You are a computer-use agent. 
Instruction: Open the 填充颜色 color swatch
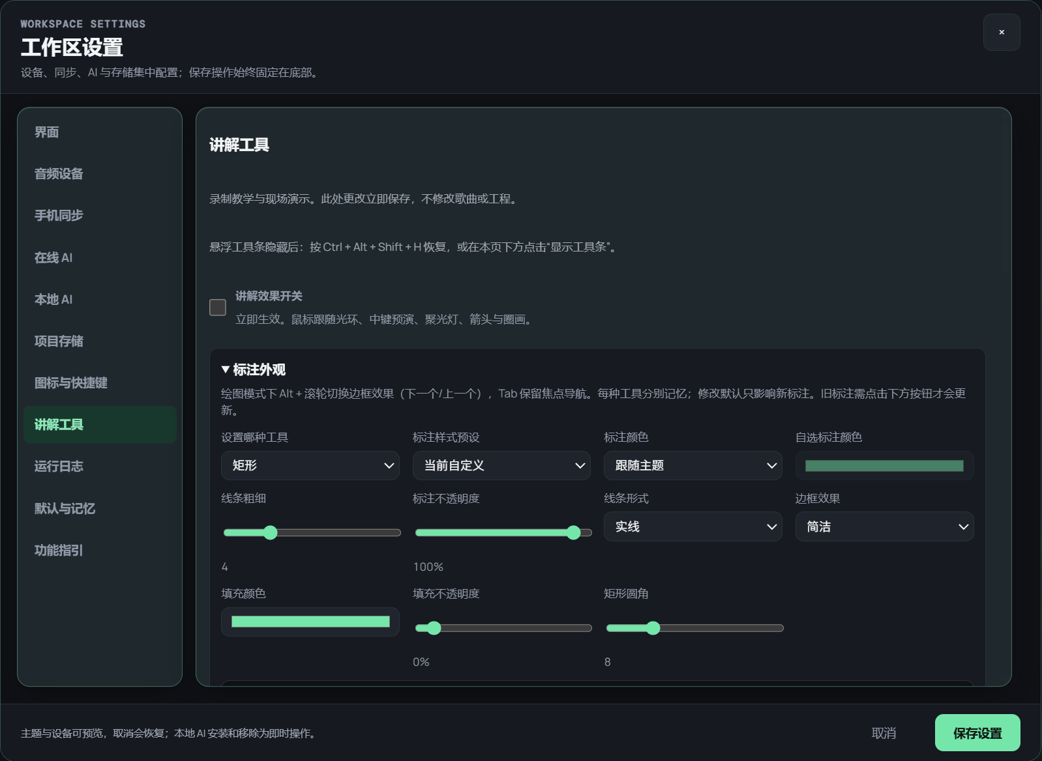pyautogui.click(x=310, y=622)
